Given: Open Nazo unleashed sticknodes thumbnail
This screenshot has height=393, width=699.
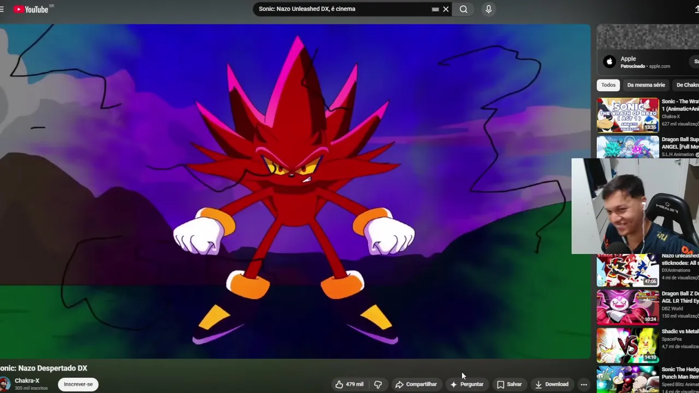Looking at the screenshot, I should (x=627, y=270).
